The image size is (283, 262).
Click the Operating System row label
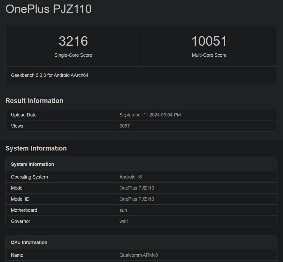coord(29,177)
